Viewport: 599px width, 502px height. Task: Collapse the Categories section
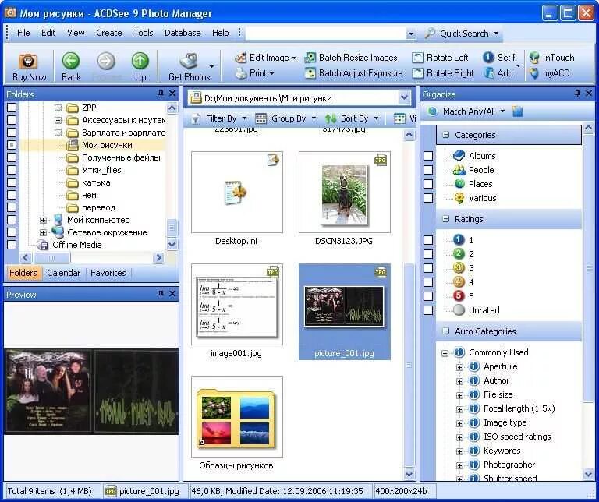pyautogui.click(x=445, y=135)
